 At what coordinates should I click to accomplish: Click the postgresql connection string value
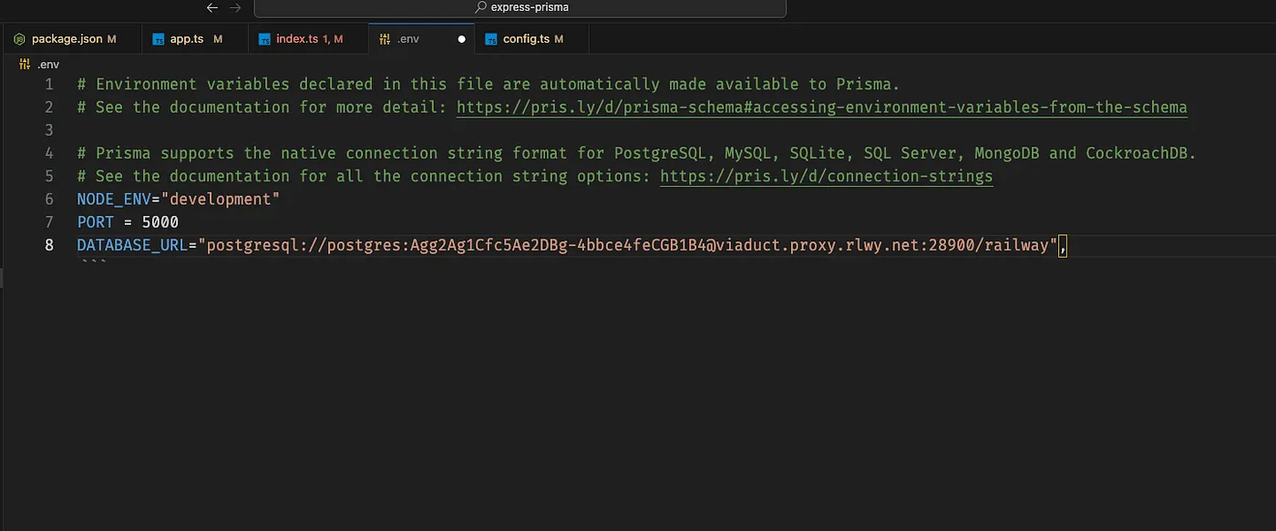[x=628, y=245]
